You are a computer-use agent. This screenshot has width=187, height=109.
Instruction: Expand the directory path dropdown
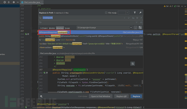131,28
